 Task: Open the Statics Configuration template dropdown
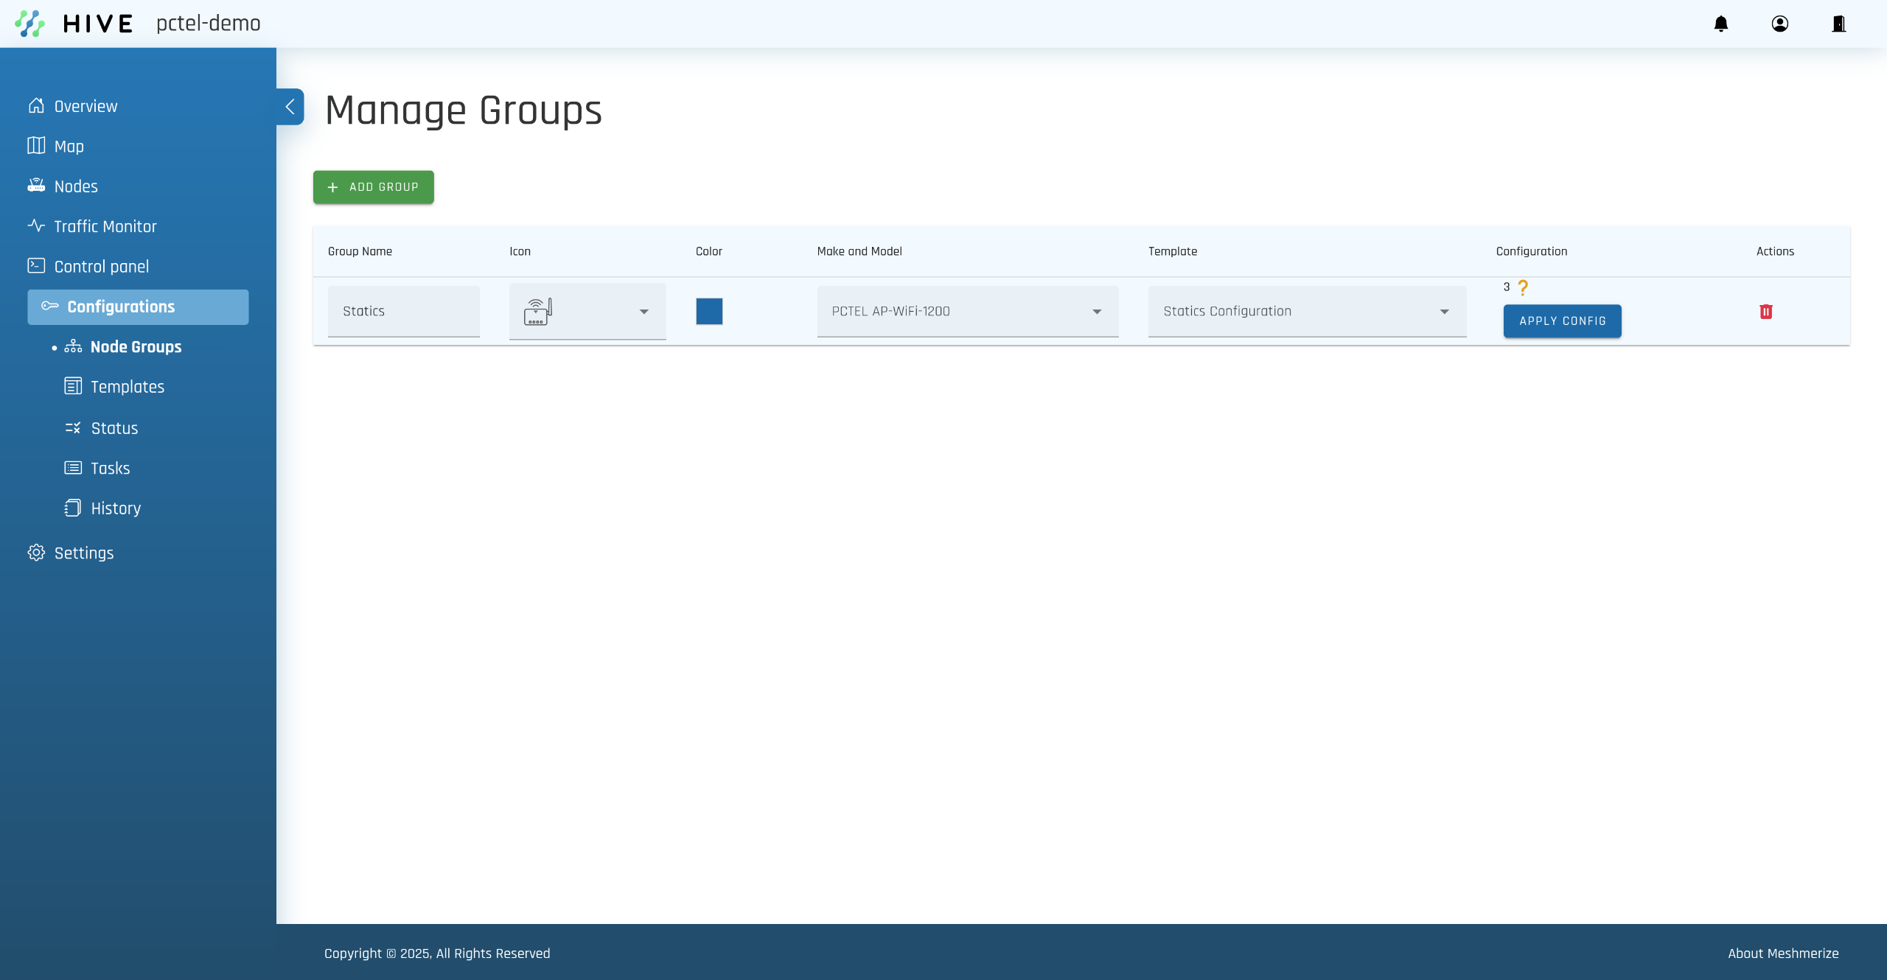click(x=1306, y=312)
